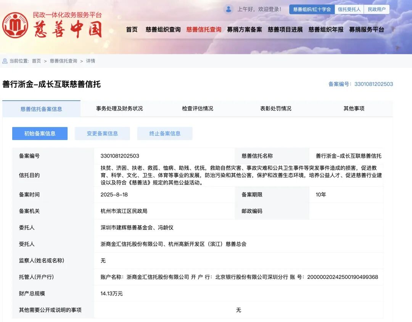Image resolution: width=412 pixels, height=322 pixels.
Task: Click the 上午好，欢迎登录！ greeting text
Action: tap(259, 9)
